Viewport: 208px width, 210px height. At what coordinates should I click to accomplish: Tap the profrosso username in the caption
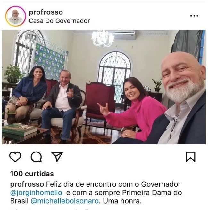27,184
